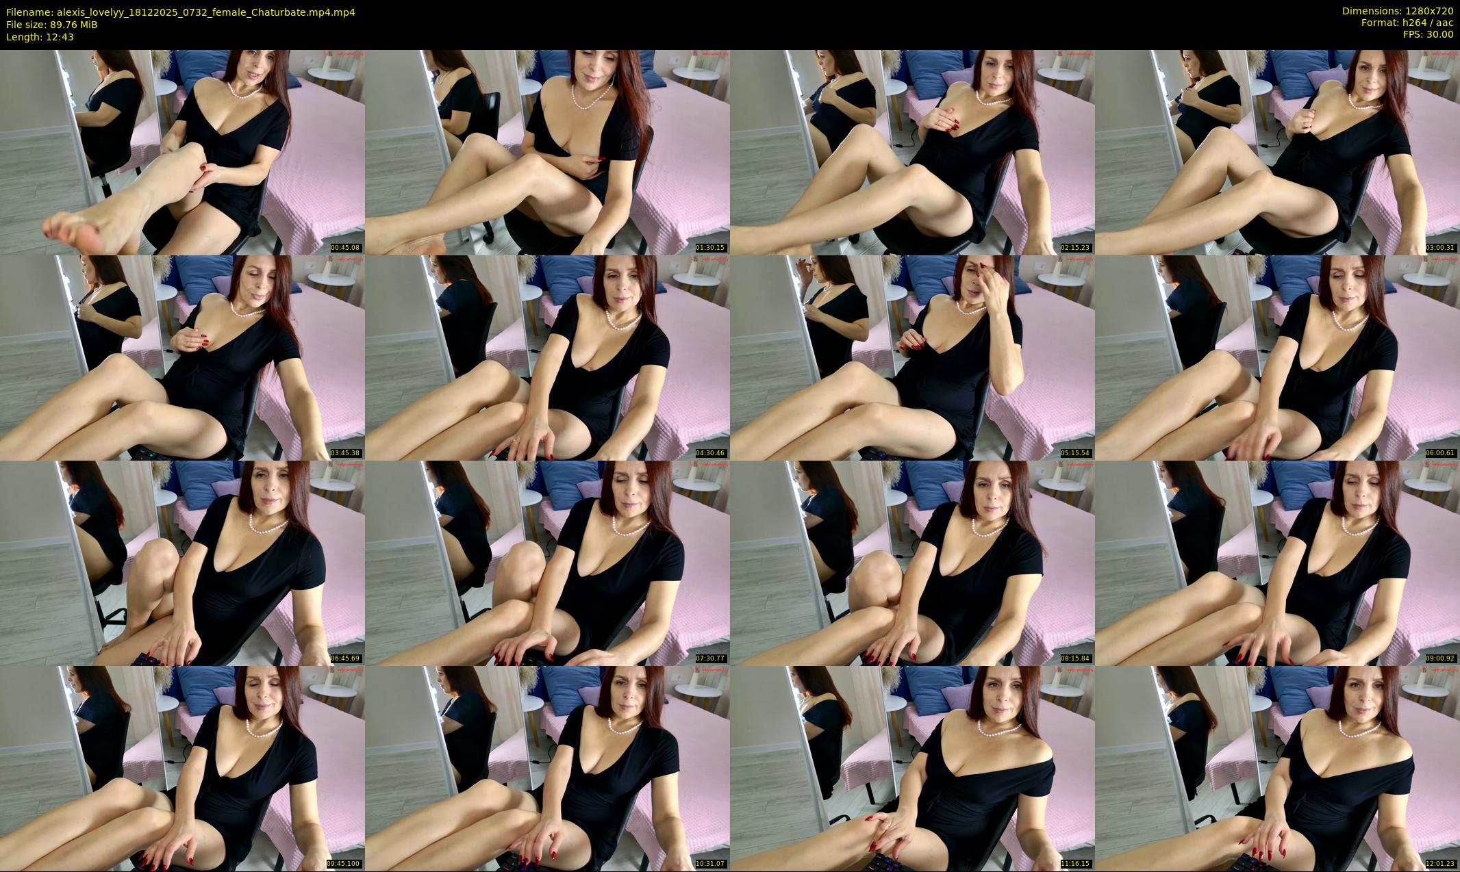Click the 06:45.69 thumbnail

tap(182, 563)
